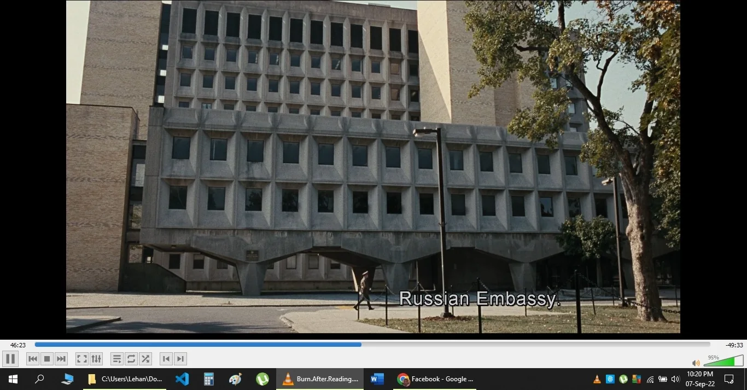Select Burn.After.Reading VLC taskbar button

(320, 379)
